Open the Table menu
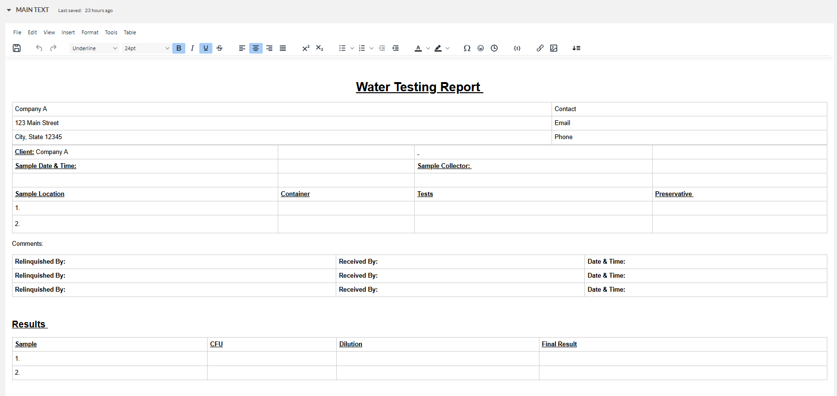The height and width of the screenshot is (396, 837). 130,32
